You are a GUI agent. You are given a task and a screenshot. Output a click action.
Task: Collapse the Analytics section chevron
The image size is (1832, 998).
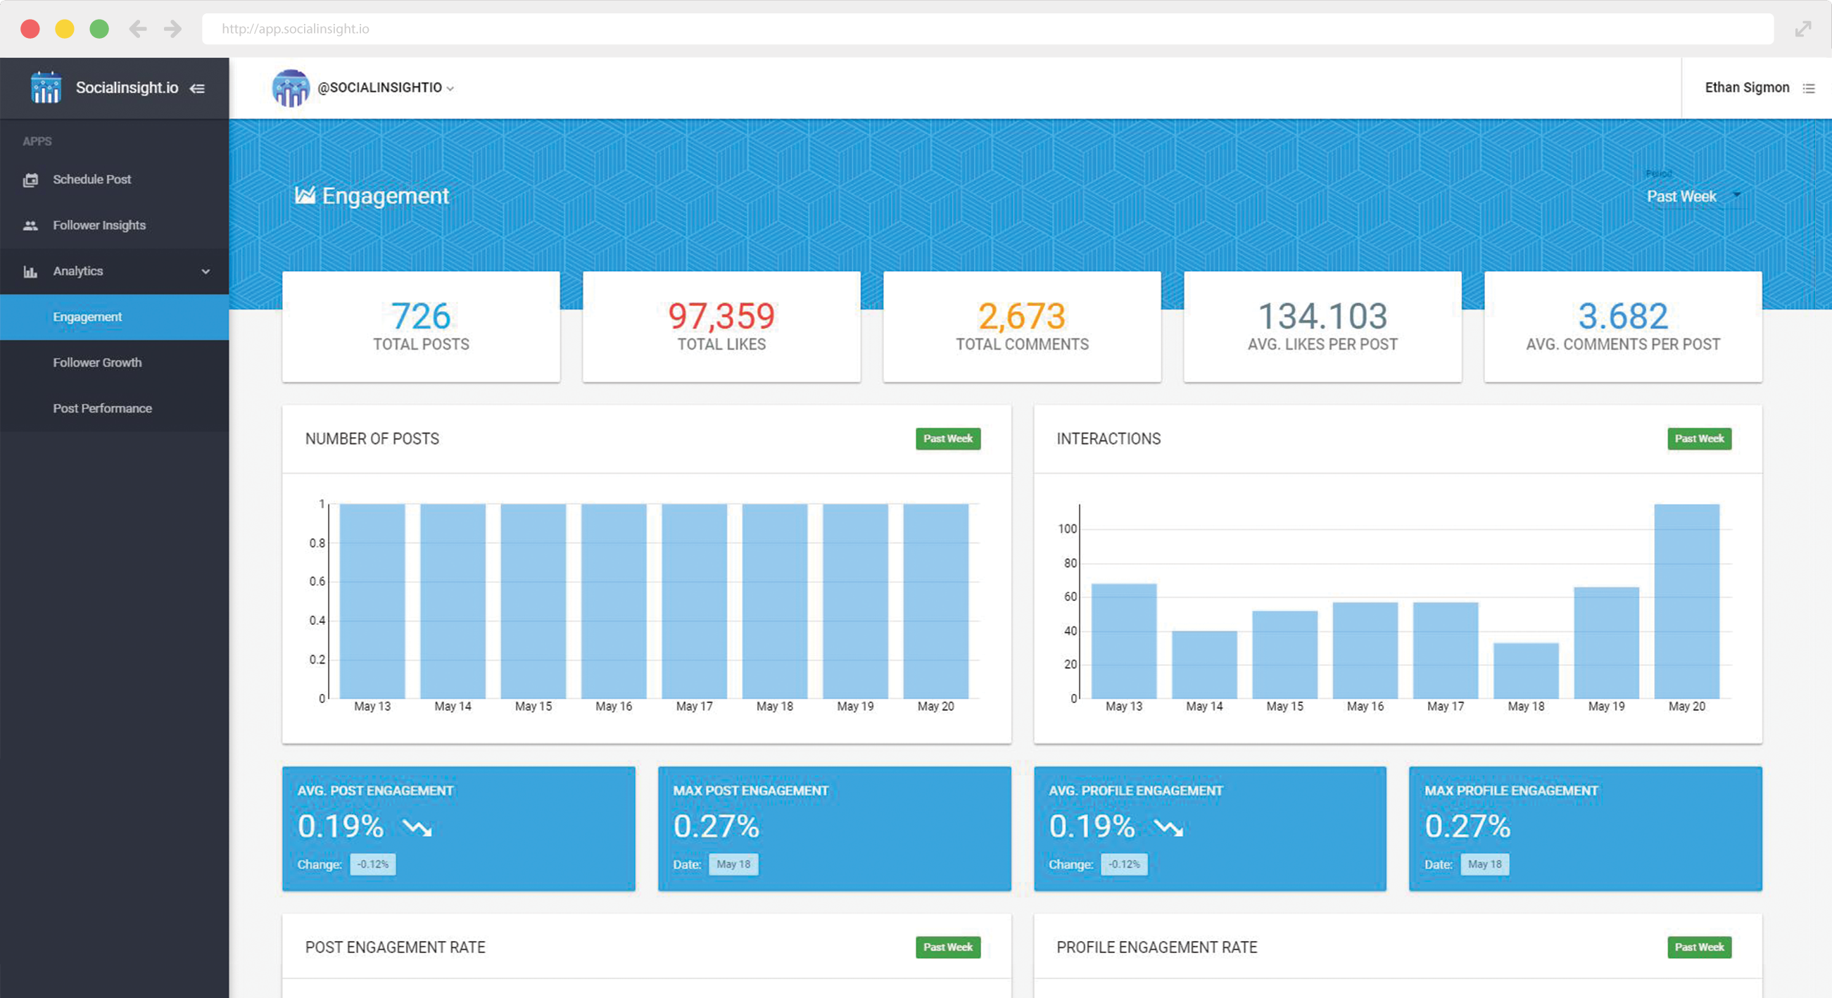(x=206, y=271)
